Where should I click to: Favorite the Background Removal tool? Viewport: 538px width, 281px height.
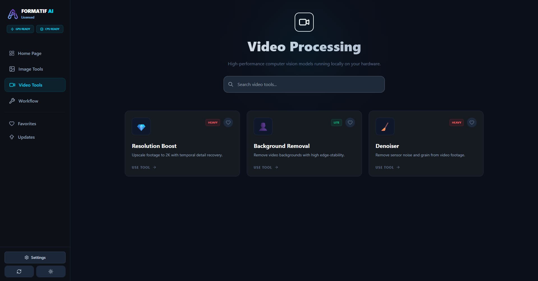coord(350,122)
